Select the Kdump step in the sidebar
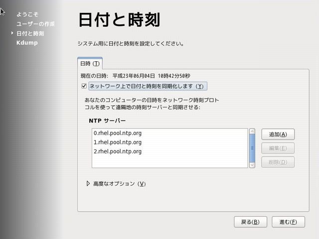Viewport: 319px width, 239px height. coord(27,43)
